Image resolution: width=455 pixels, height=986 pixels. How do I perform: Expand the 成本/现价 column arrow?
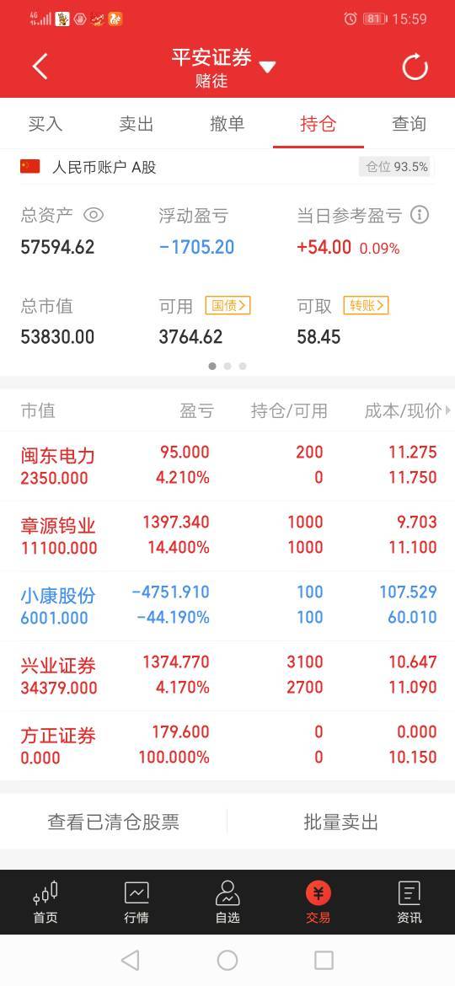coord(448,410)
